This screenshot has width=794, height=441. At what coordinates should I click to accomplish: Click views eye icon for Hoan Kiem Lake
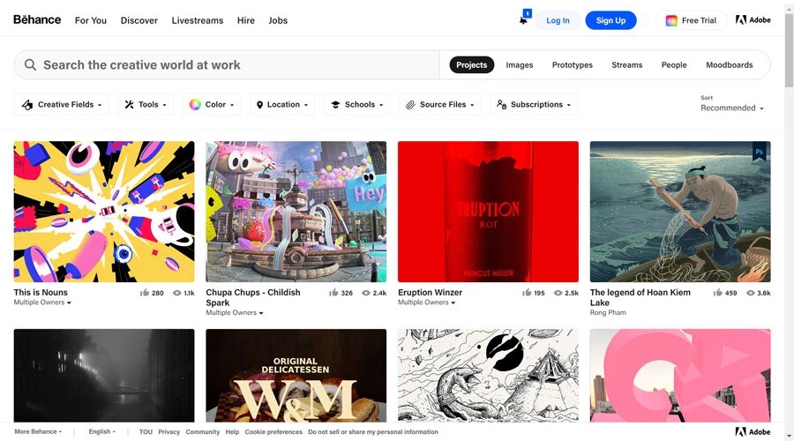751,293
